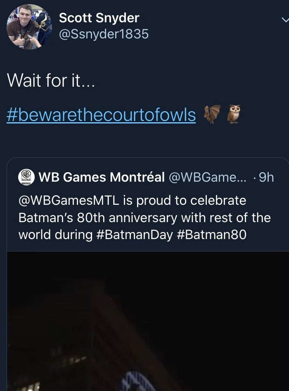Open the WB Games Montréal account name
289x391 pixels.
102,177
